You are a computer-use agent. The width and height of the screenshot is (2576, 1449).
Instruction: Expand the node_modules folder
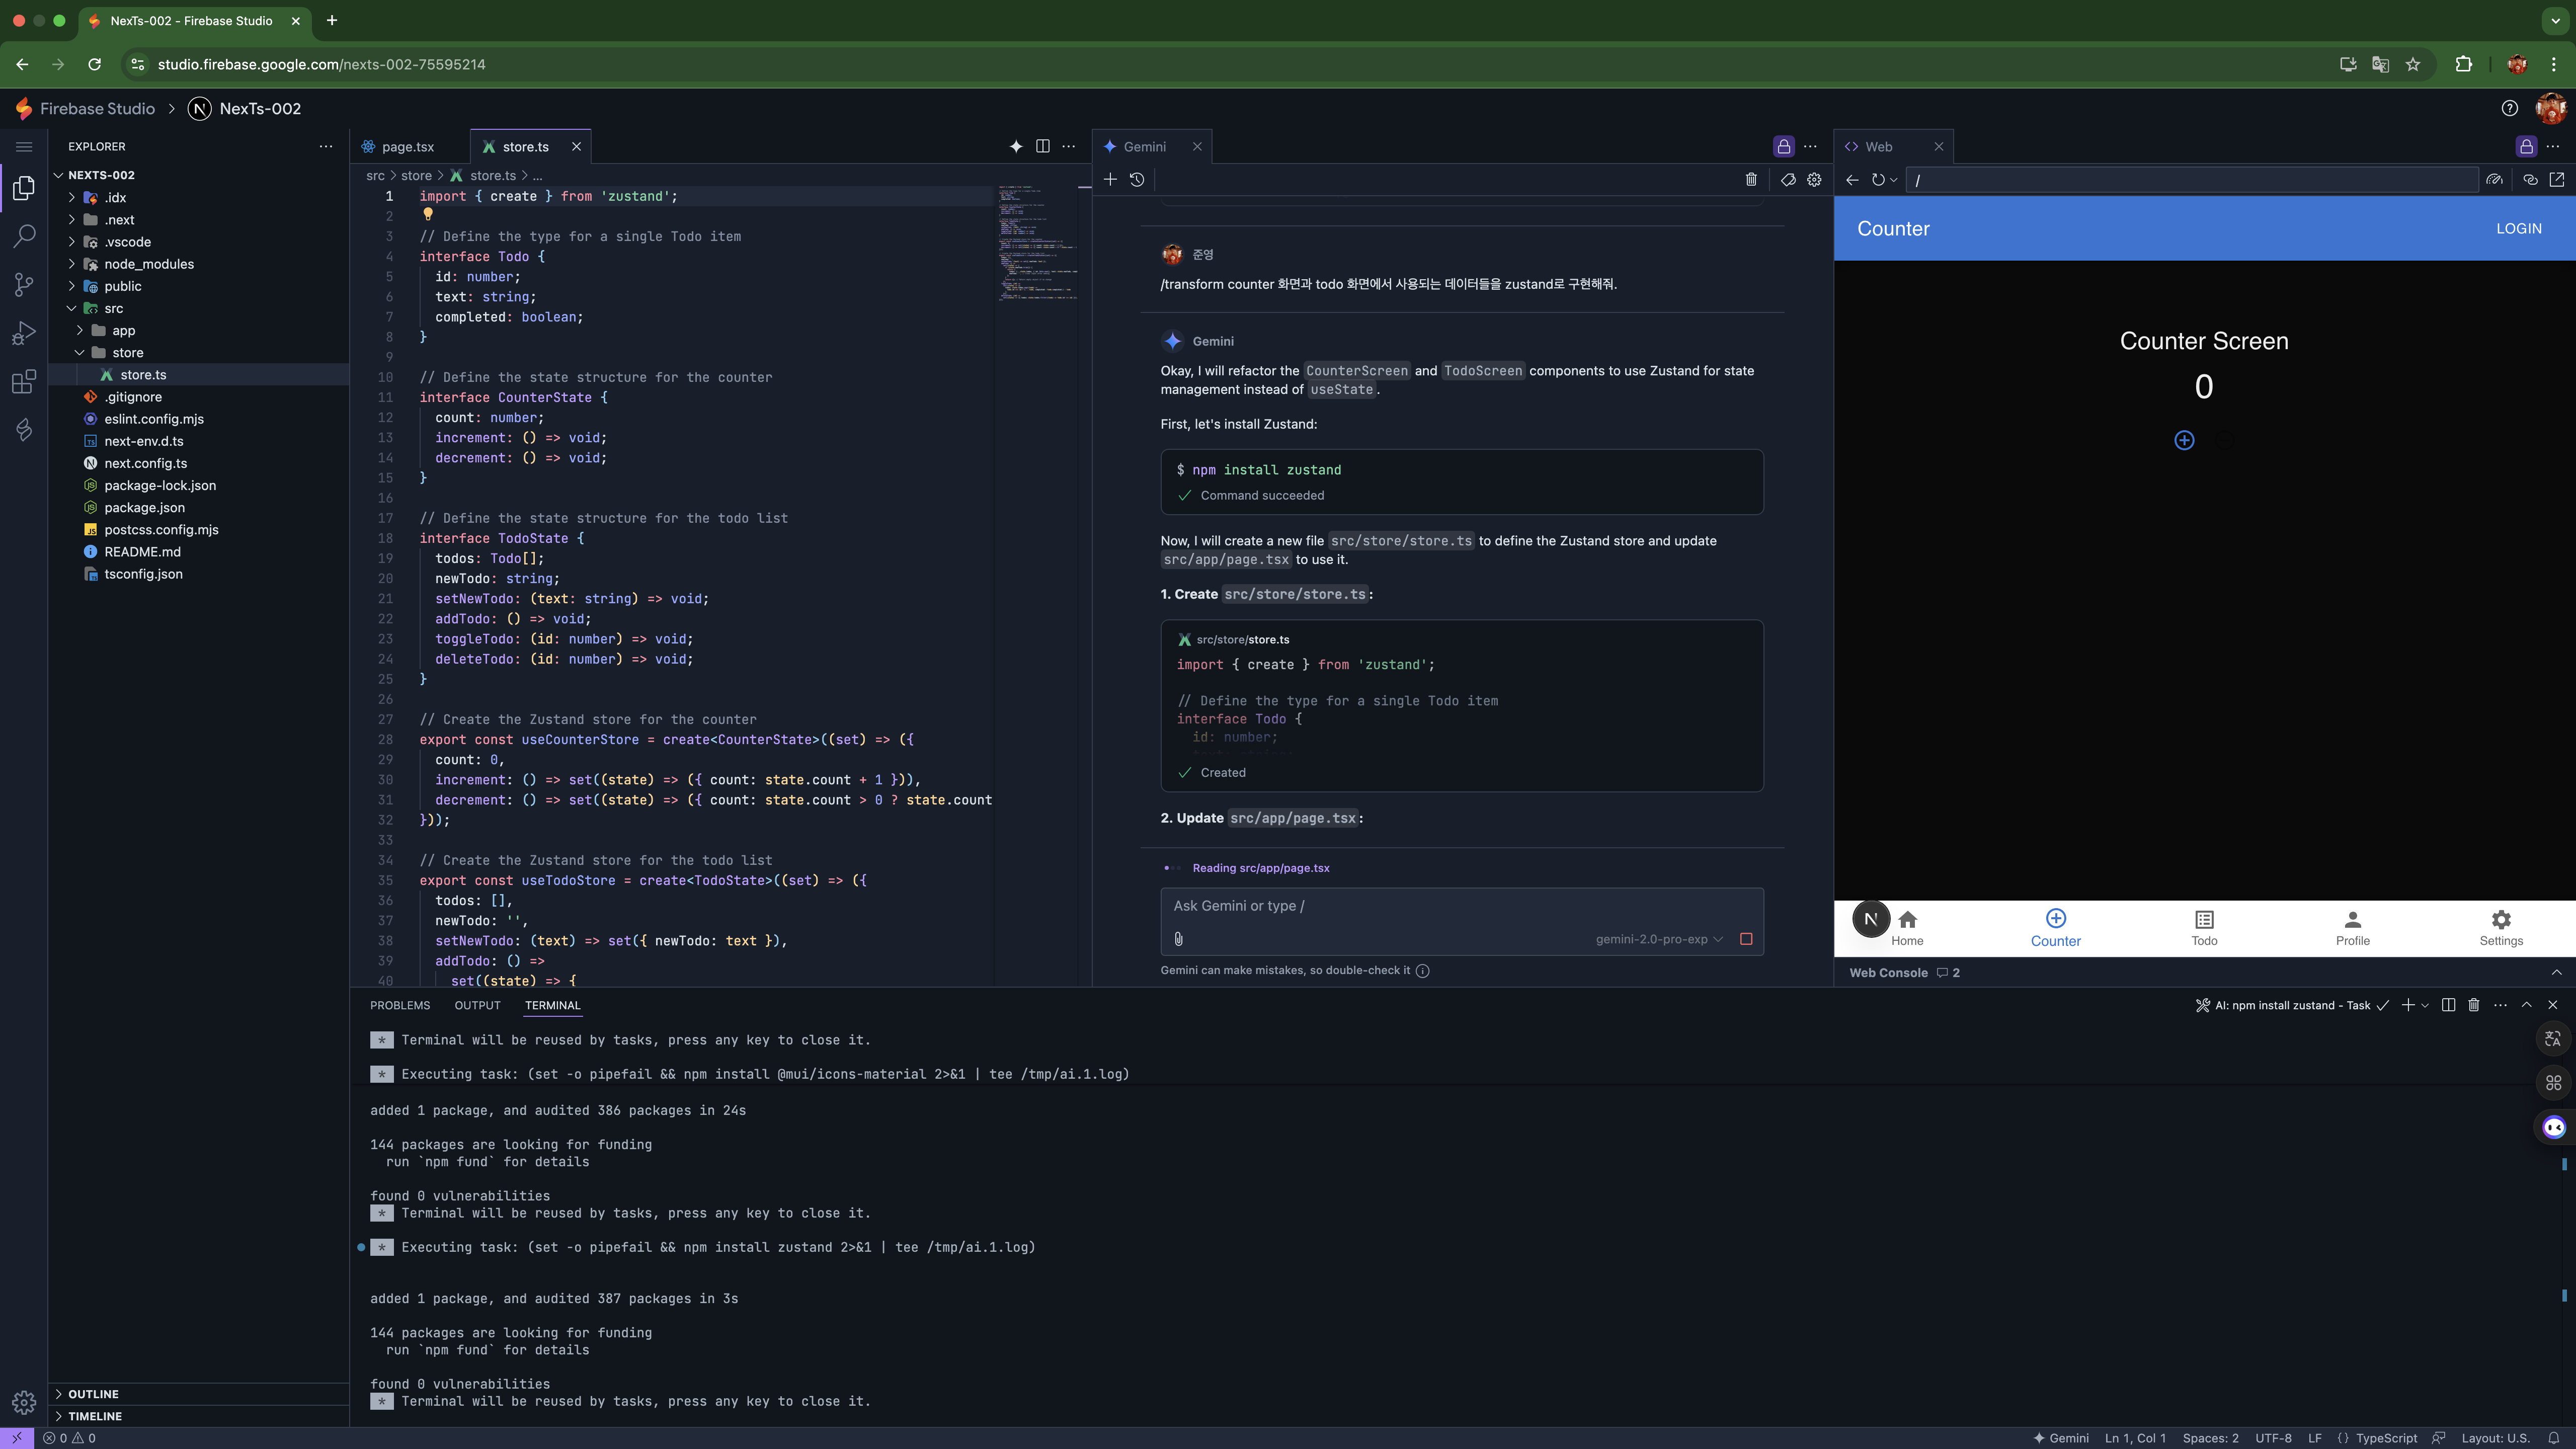click(148, 264)
